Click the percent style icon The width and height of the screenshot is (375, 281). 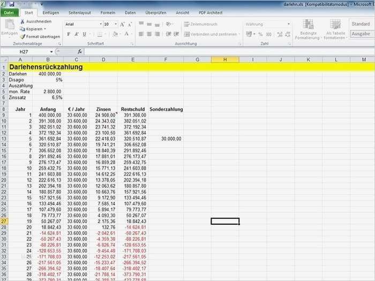[260, 34]
